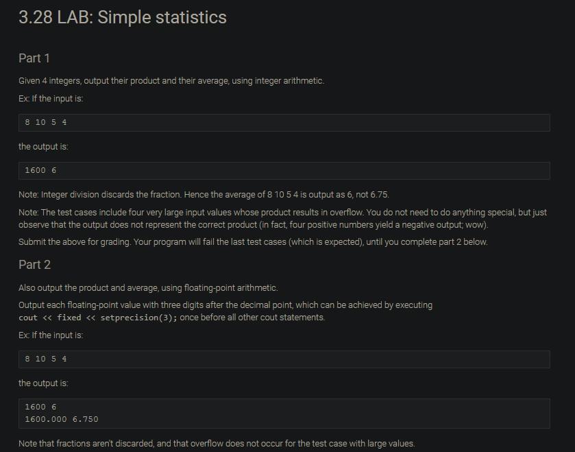Screen dimensions: 575x452
Task: Click 'Also output the product and average' sentence
Action: [148, 287]
